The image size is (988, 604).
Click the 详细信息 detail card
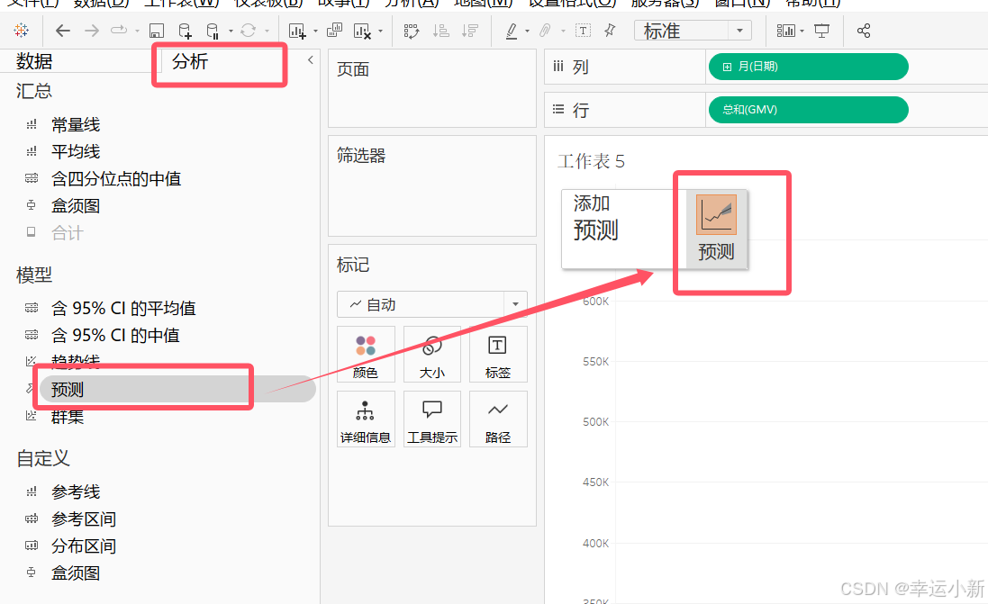point(366,419)
